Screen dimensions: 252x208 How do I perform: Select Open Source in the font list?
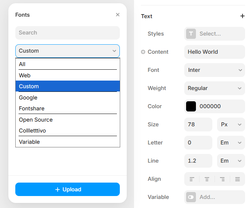pyautogui.click(x=36, y=120)
